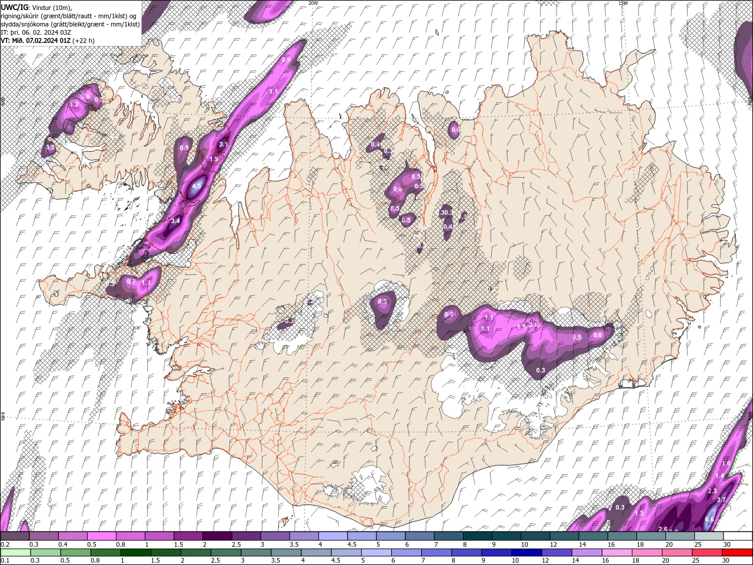Select the darkest green 1 rain-scale swatch
The image size is (753, 565).
coord(135,552)
